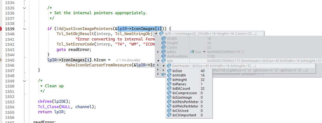The width and height of the screenshot is (322, 123).
Task: Click the field icon next to biWidth
Action: pos(169,75)
